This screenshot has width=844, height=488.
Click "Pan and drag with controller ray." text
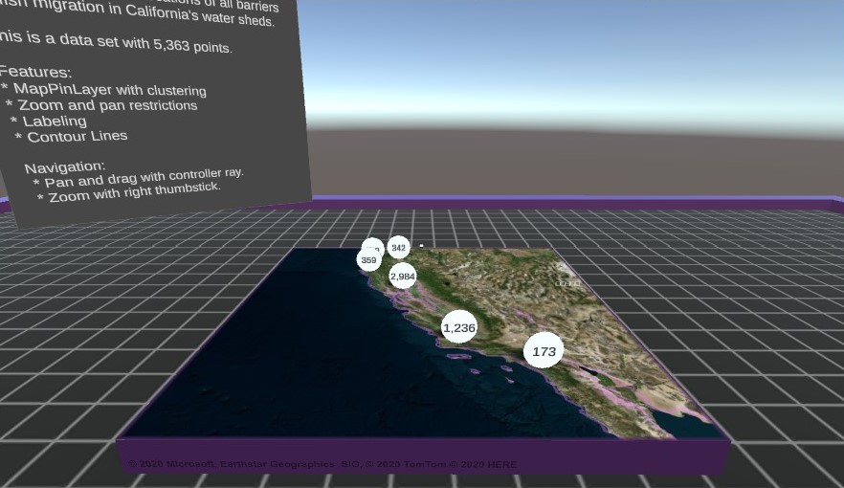pyautogui.click(x=144, y=178)
